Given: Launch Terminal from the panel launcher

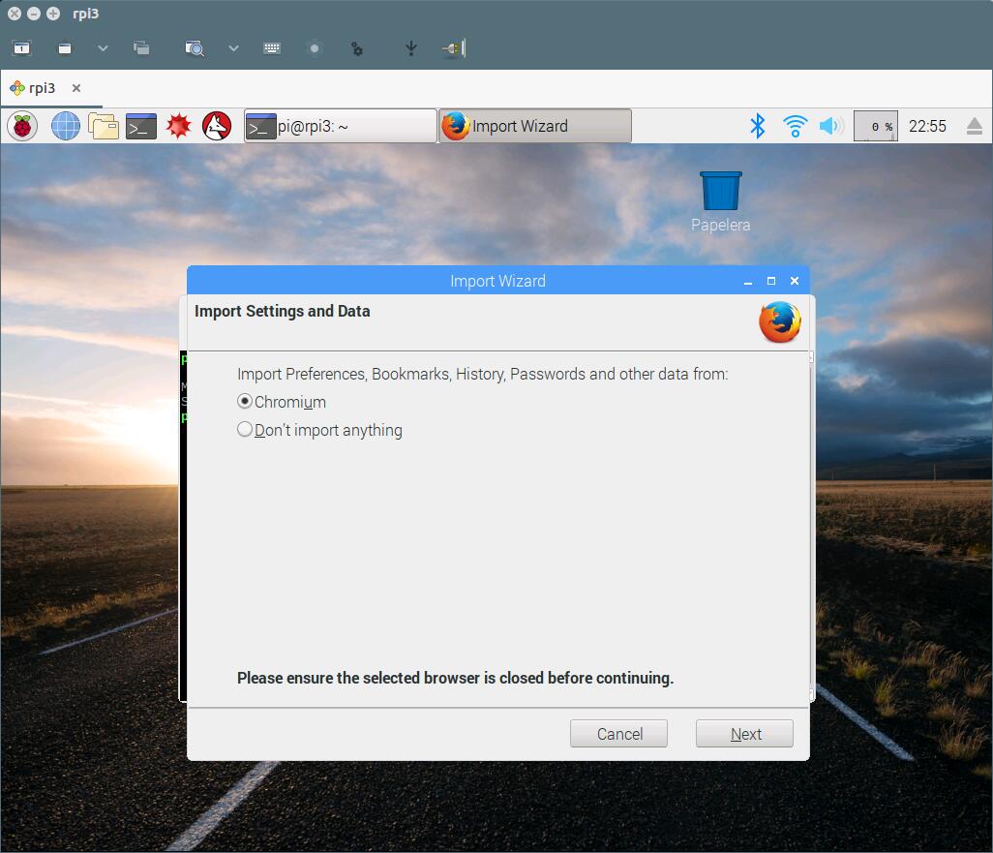Looking at the screenshot, I should tap(141, 126).
